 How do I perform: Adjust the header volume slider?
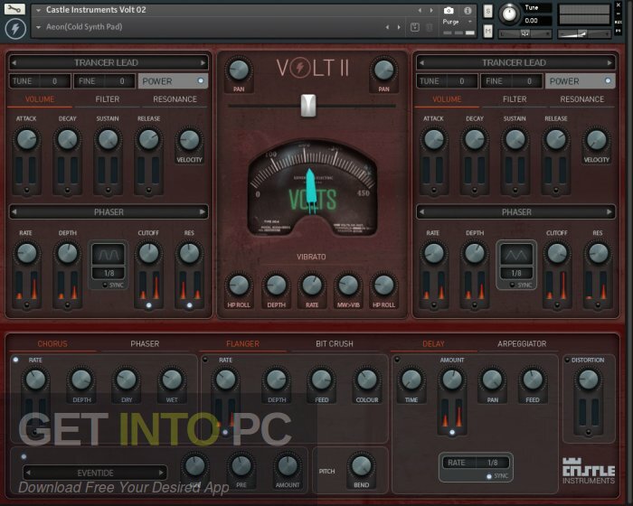coord(584,34)
